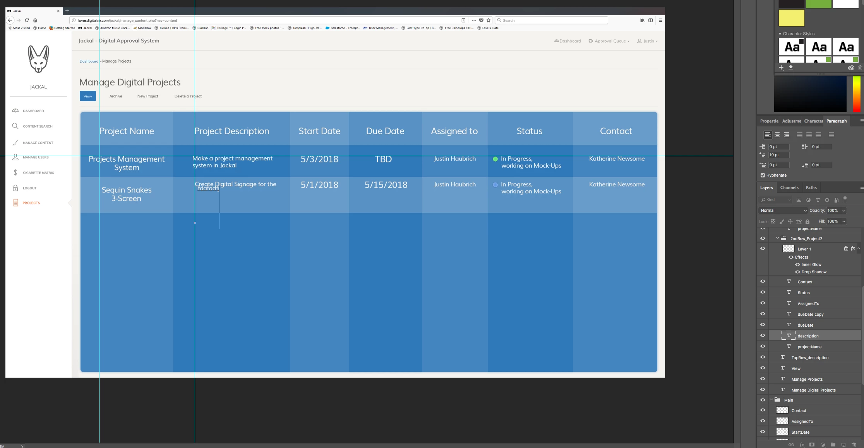Select the dueDate copy layer

[x=810, y=314]
